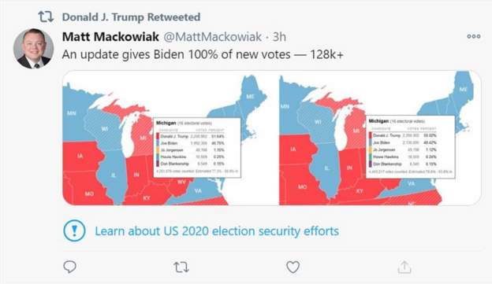The image size is (492, 284).
Task: Open the Donald J. Trump Retweeted label
Action: point(131,17)
